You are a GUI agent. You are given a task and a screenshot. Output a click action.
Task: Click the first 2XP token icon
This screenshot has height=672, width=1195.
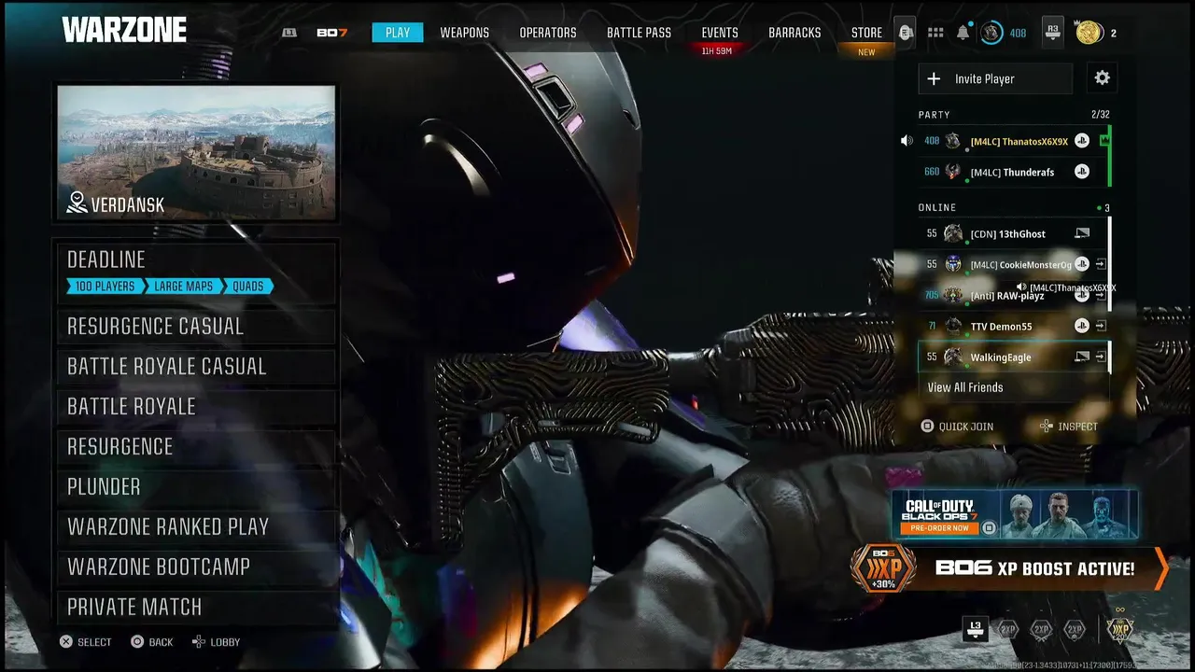[x=1008, y=630]
